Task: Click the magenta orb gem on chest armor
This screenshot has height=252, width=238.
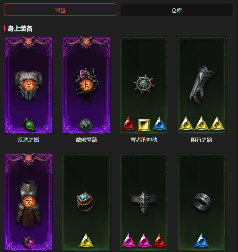Action: 28,242
